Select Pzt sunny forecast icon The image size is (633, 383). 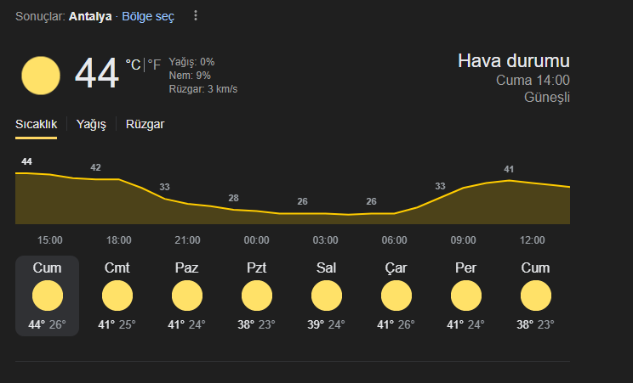pos(257,296)
